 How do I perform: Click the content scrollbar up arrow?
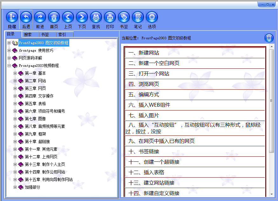(x=272, y=47)
